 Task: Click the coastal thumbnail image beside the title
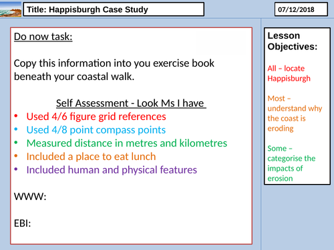[11, 9]
